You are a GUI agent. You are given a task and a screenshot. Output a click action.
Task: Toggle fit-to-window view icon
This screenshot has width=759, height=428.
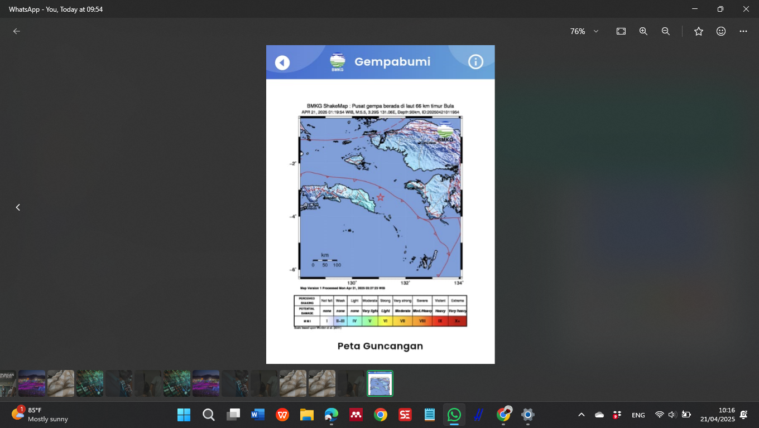point(621,31)
